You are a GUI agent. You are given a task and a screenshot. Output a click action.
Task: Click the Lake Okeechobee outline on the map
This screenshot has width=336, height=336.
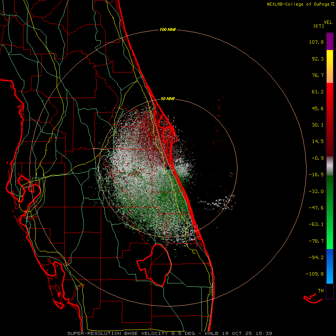click(x=154, y=265)
